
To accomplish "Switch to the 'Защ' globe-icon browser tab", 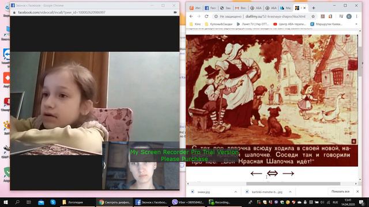I will (x=225, y=8).
